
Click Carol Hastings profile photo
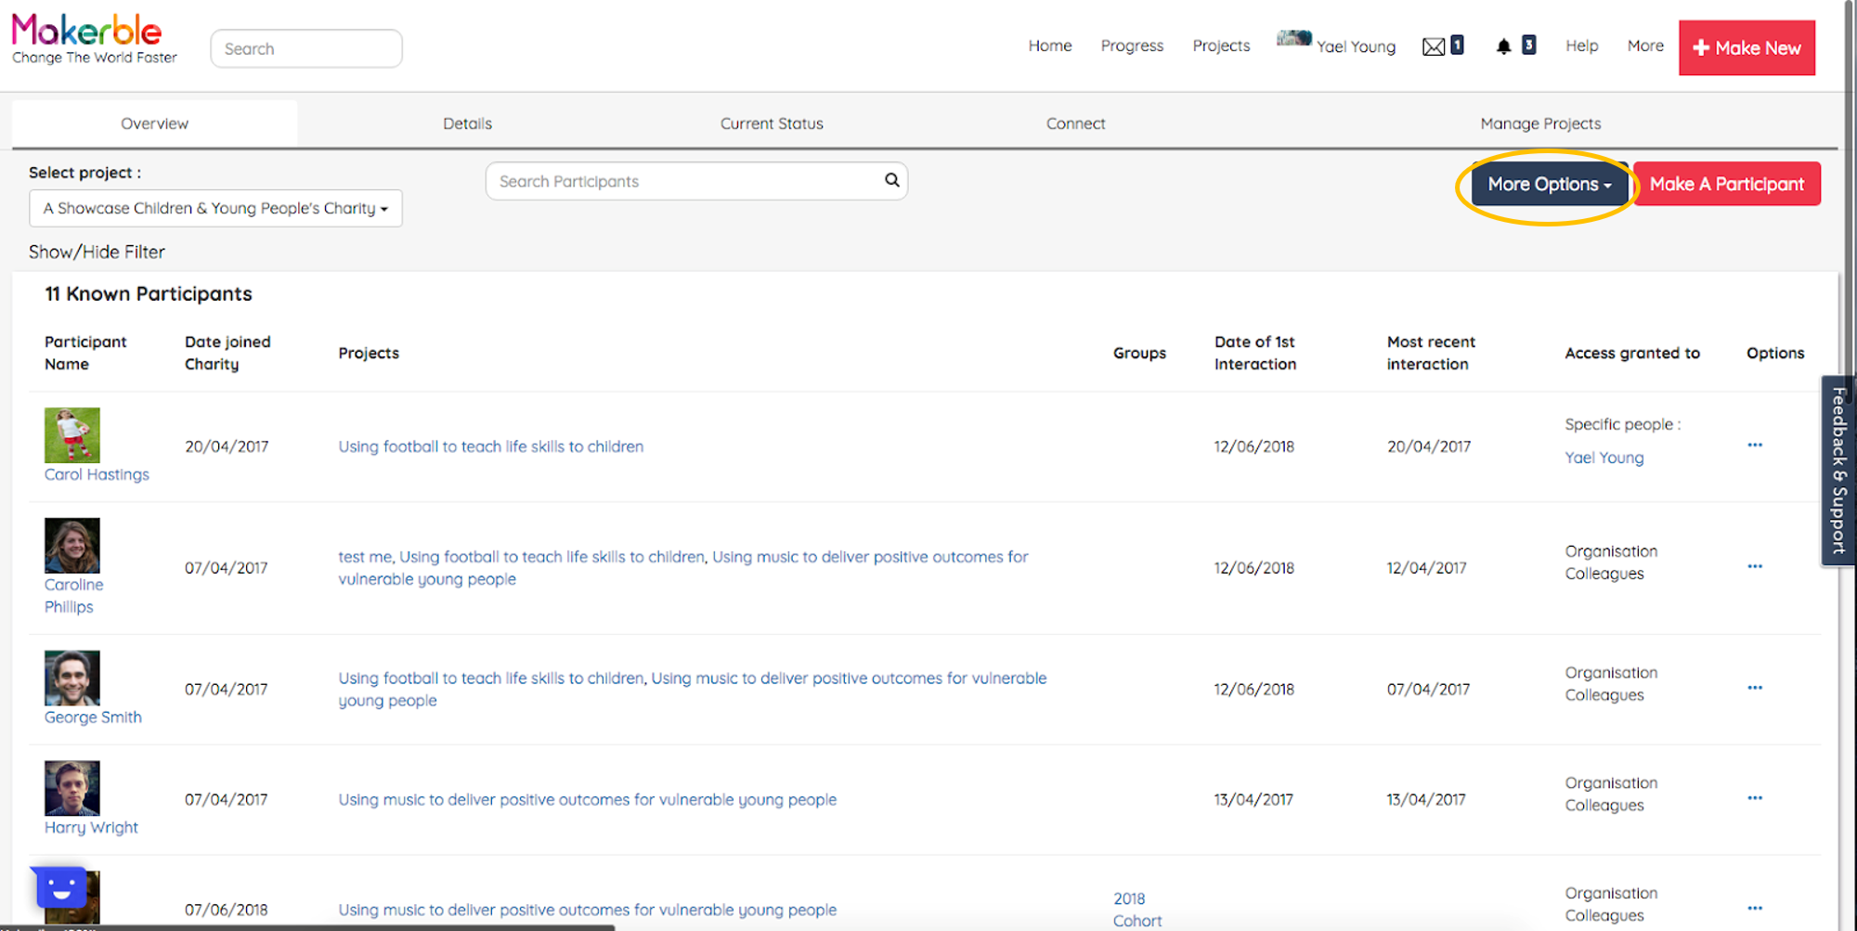71,435
